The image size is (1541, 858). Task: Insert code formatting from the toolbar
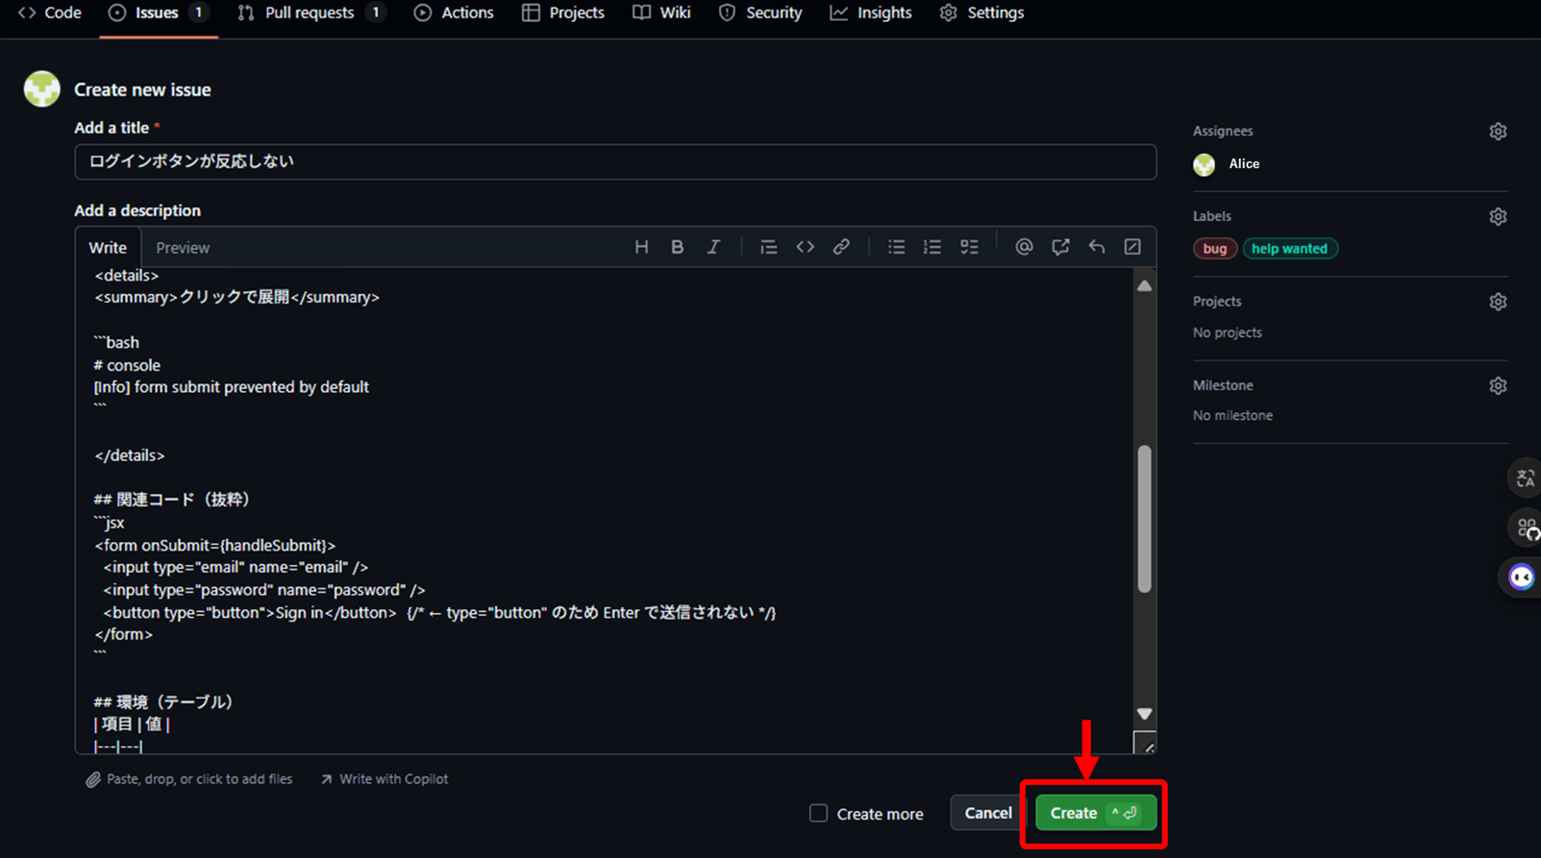coord(805,247)
